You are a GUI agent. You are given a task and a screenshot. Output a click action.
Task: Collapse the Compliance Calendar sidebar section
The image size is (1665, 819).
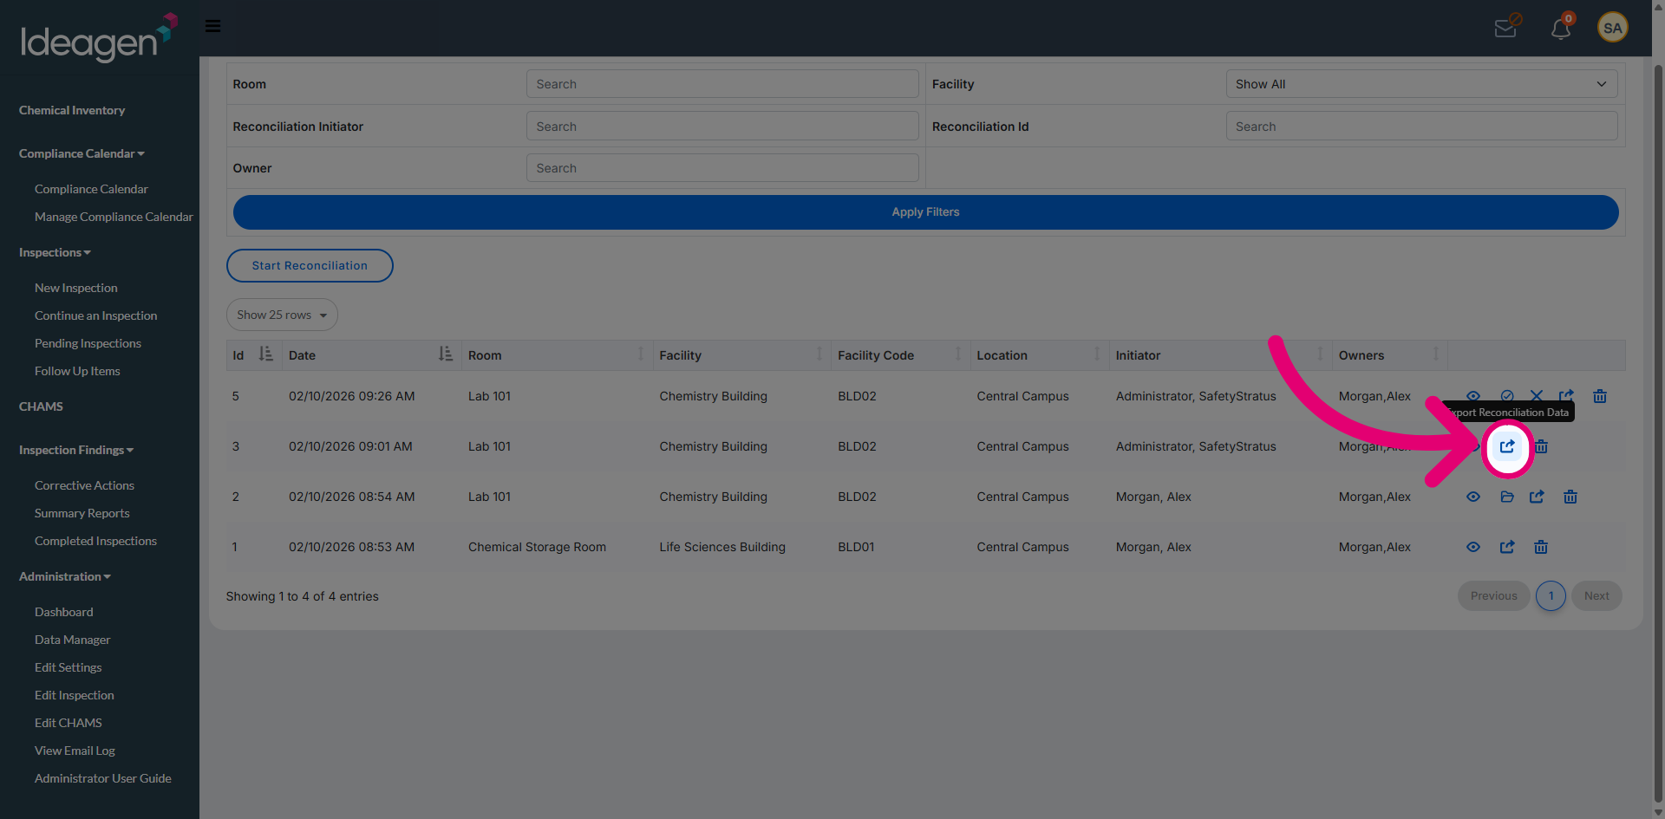pyautogui.click(x=82, y=153)
